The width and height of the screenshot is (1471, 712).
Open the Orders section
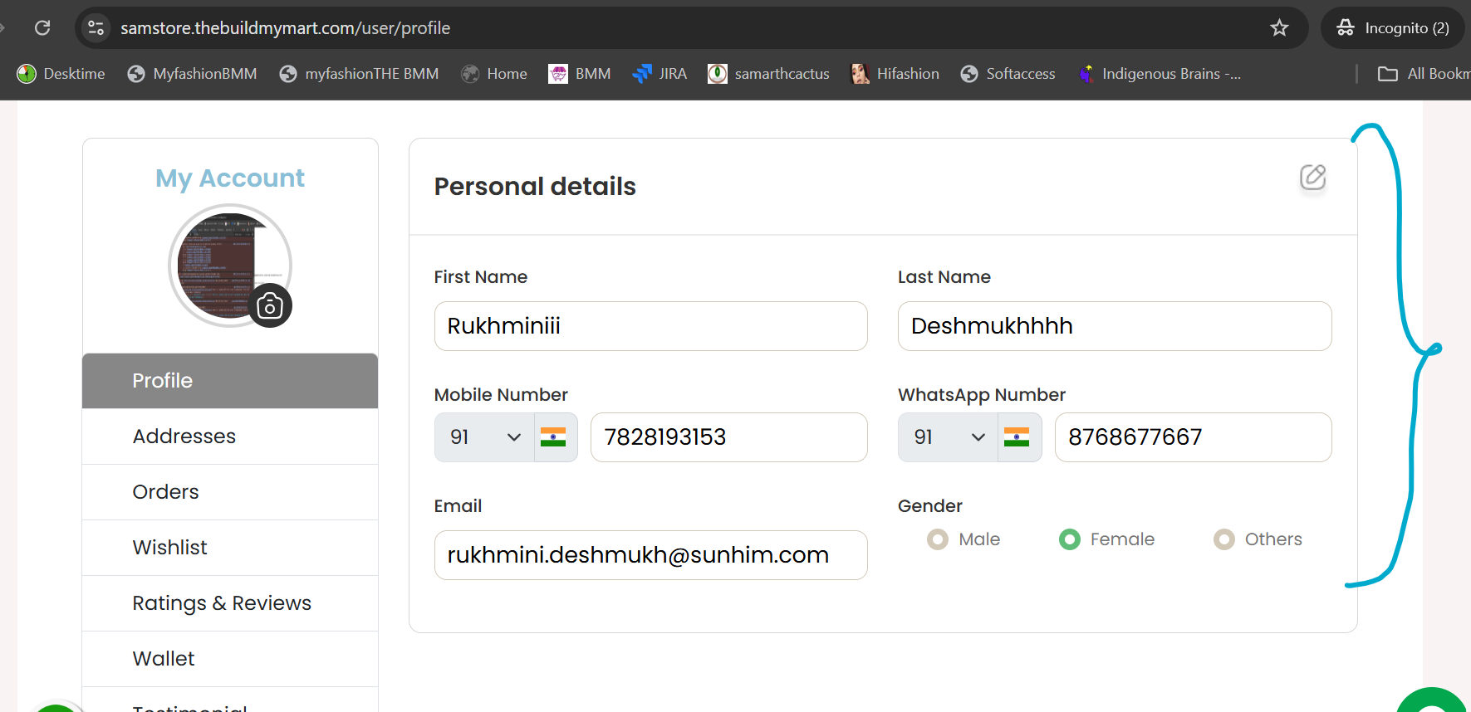pos(230,492)
